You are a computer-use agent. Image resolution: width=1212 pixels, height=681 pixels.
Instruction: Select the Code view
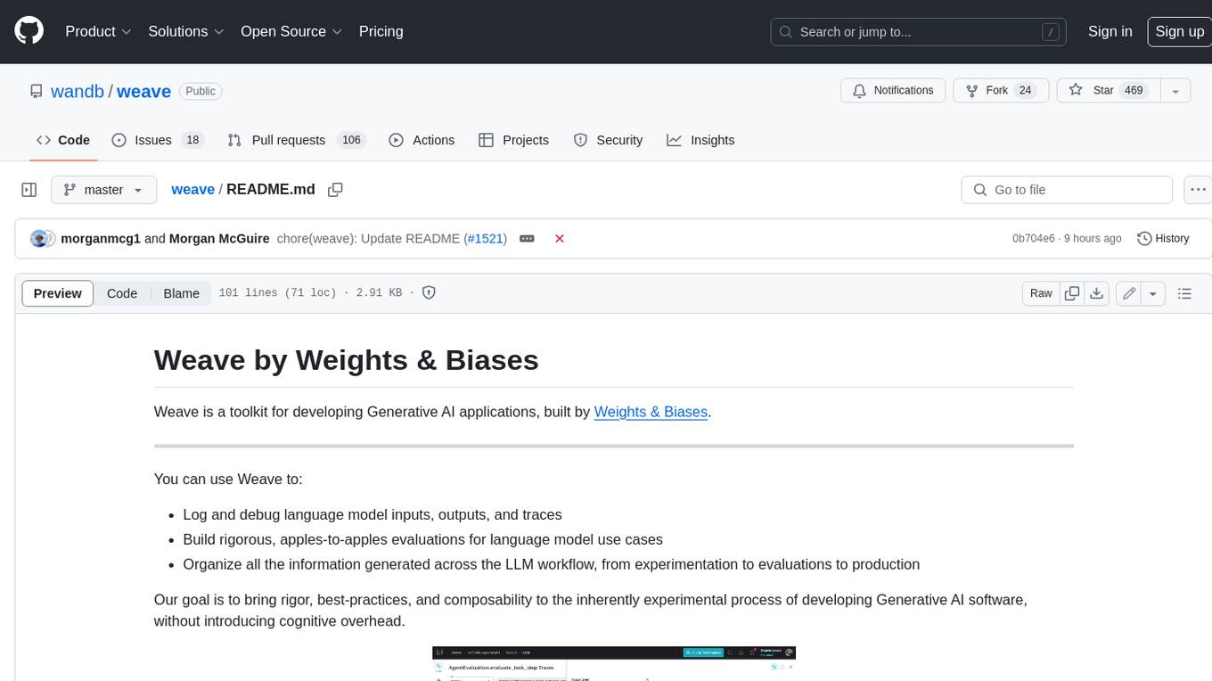click(x=122, y=293)
